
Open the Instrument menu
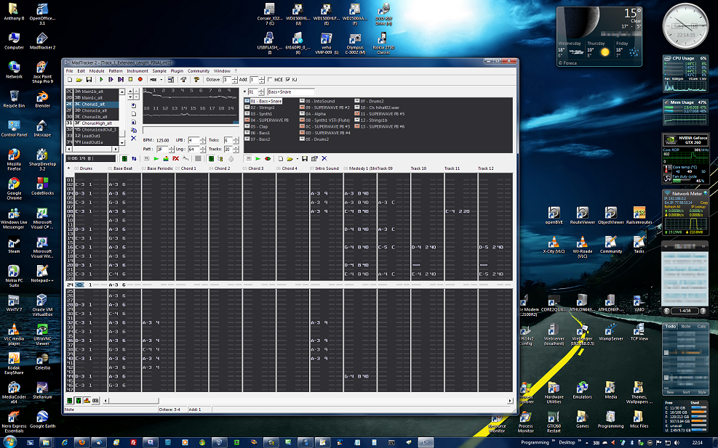(x=137, y=71)
